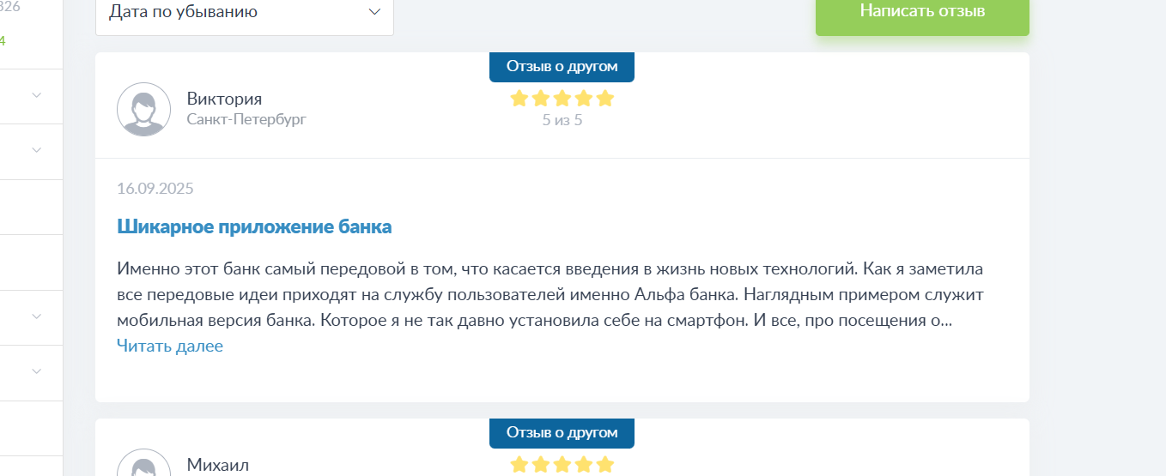This screenshot has height=476, width=1166.
Task: Click the "5 из 5" rating label
Action: 562,120
